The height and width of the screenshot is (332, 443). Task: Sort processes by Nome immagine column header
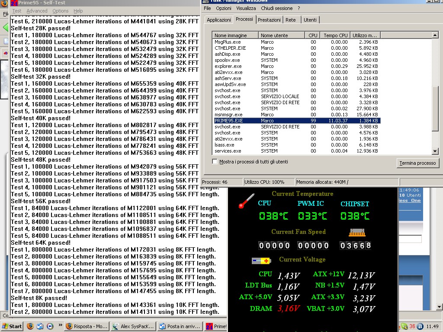click(x=235, y=35)
